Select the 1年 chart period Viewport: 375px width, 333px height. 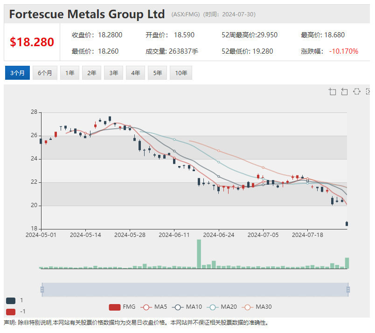pos(69,73)
